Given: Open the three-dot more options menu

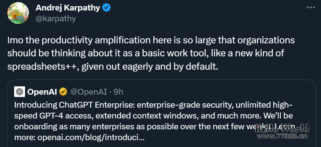Looking at the screenshot, I should click(x=310, y=8).
